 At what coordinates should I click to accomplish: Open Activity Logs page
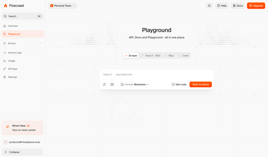22,53
